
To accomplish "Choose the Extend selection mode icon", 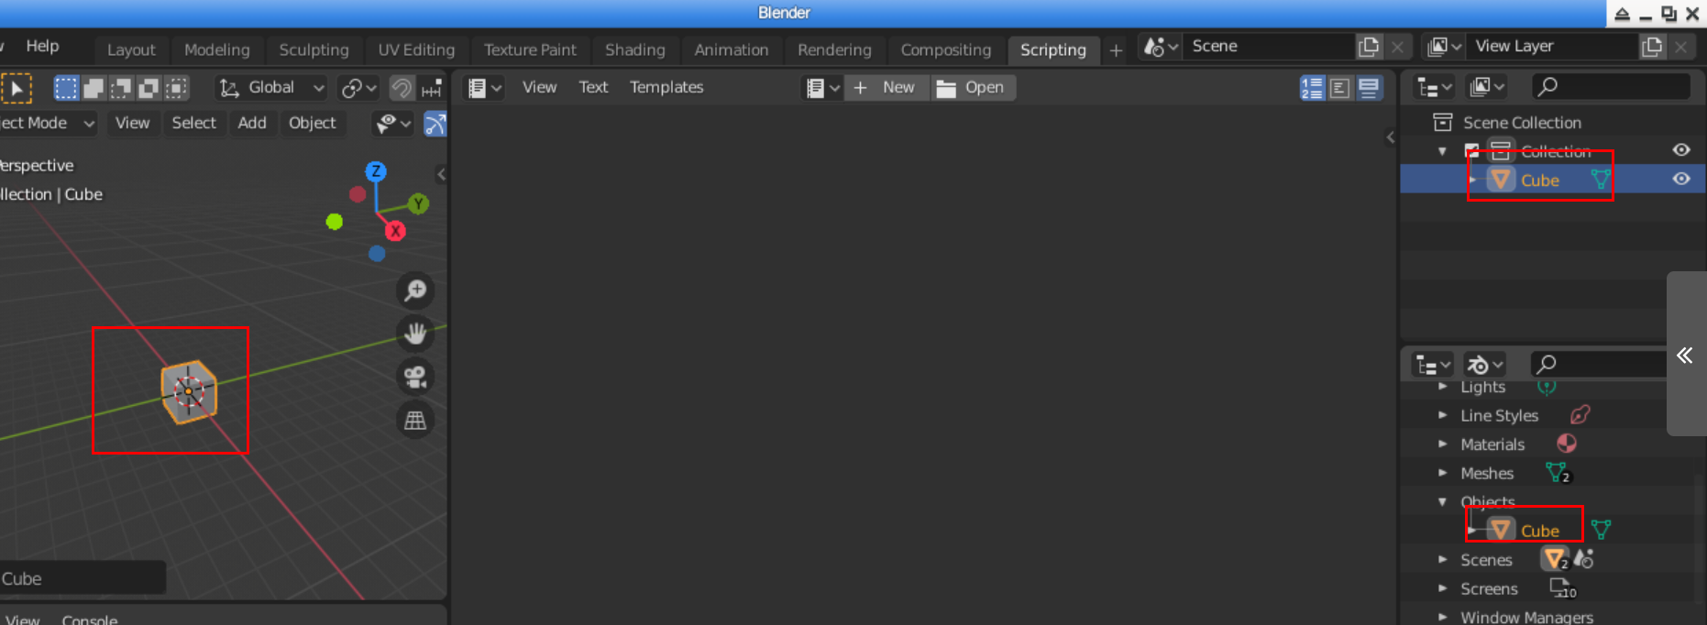I will (x=94, y=88).
